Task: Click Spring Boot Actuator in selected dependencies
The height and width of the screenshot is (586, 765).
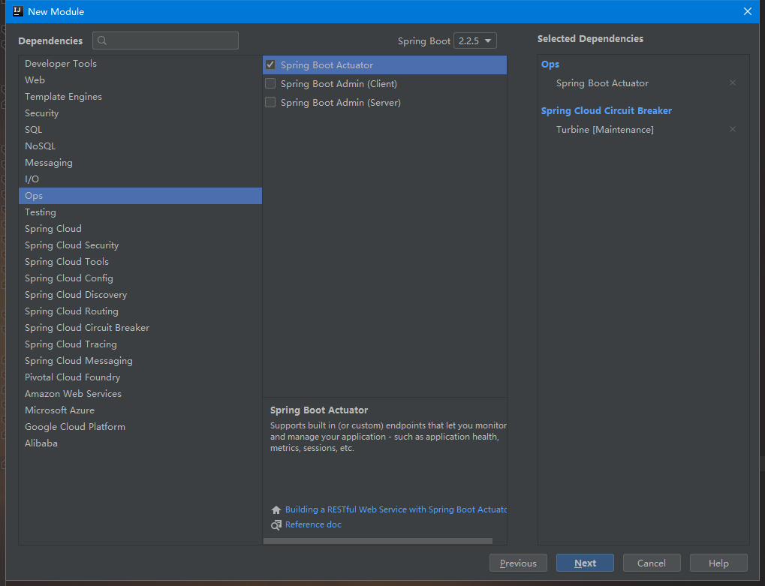Action: 602,83
